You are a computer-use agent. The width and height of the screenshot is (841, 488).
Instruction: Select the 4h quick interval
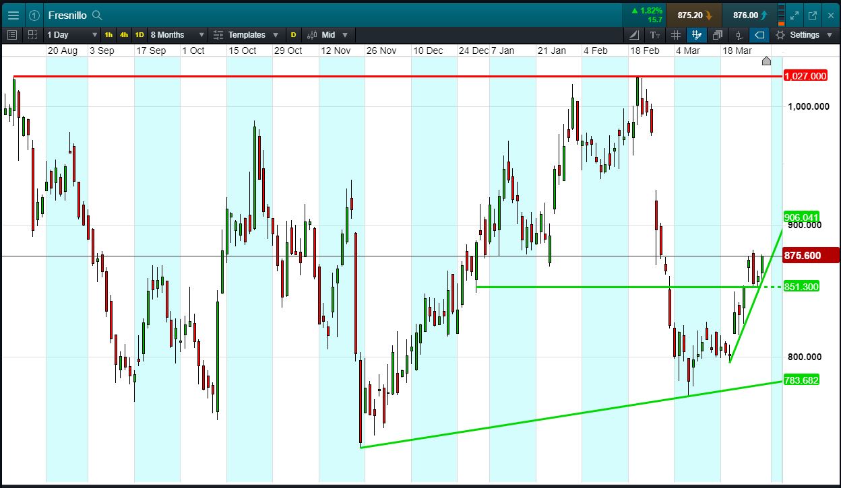[x=124, y=34]
